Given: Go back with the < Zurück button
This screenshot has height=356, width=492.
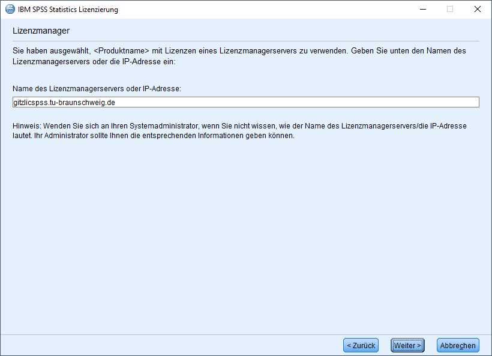Looking at the screenshot, I should (x=361, y=345).
